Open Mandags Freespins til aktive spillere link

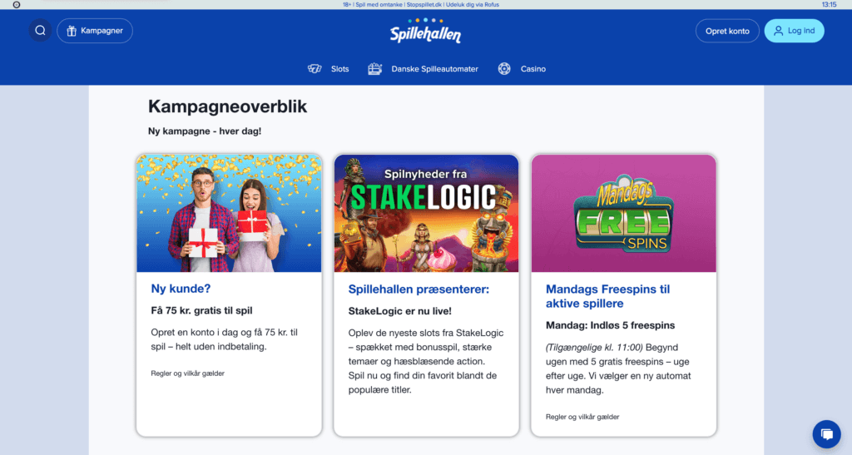[607, 296]
